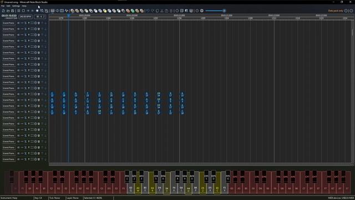
Task: Open the Edit menu
Action: [x=8, y=6]
